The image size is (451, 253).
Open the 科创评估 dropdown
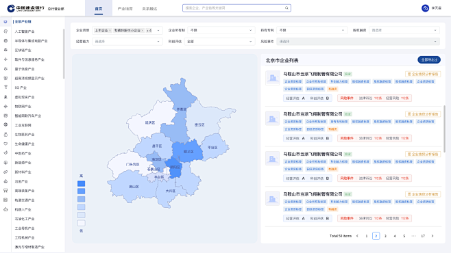click(220, 41)
